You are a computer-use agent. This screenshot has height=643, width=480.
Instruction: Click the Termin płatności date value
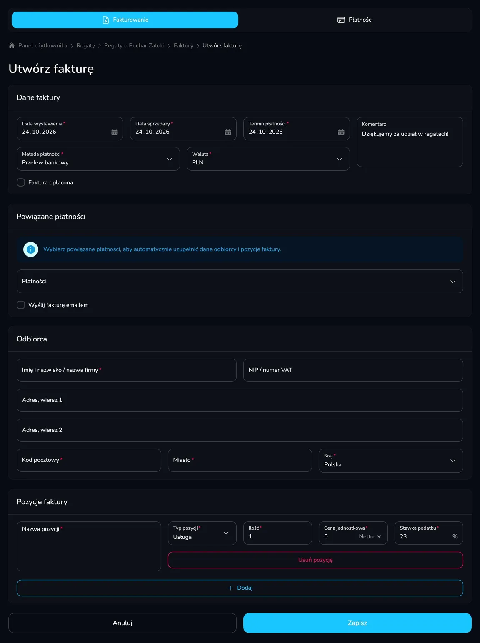266,132
